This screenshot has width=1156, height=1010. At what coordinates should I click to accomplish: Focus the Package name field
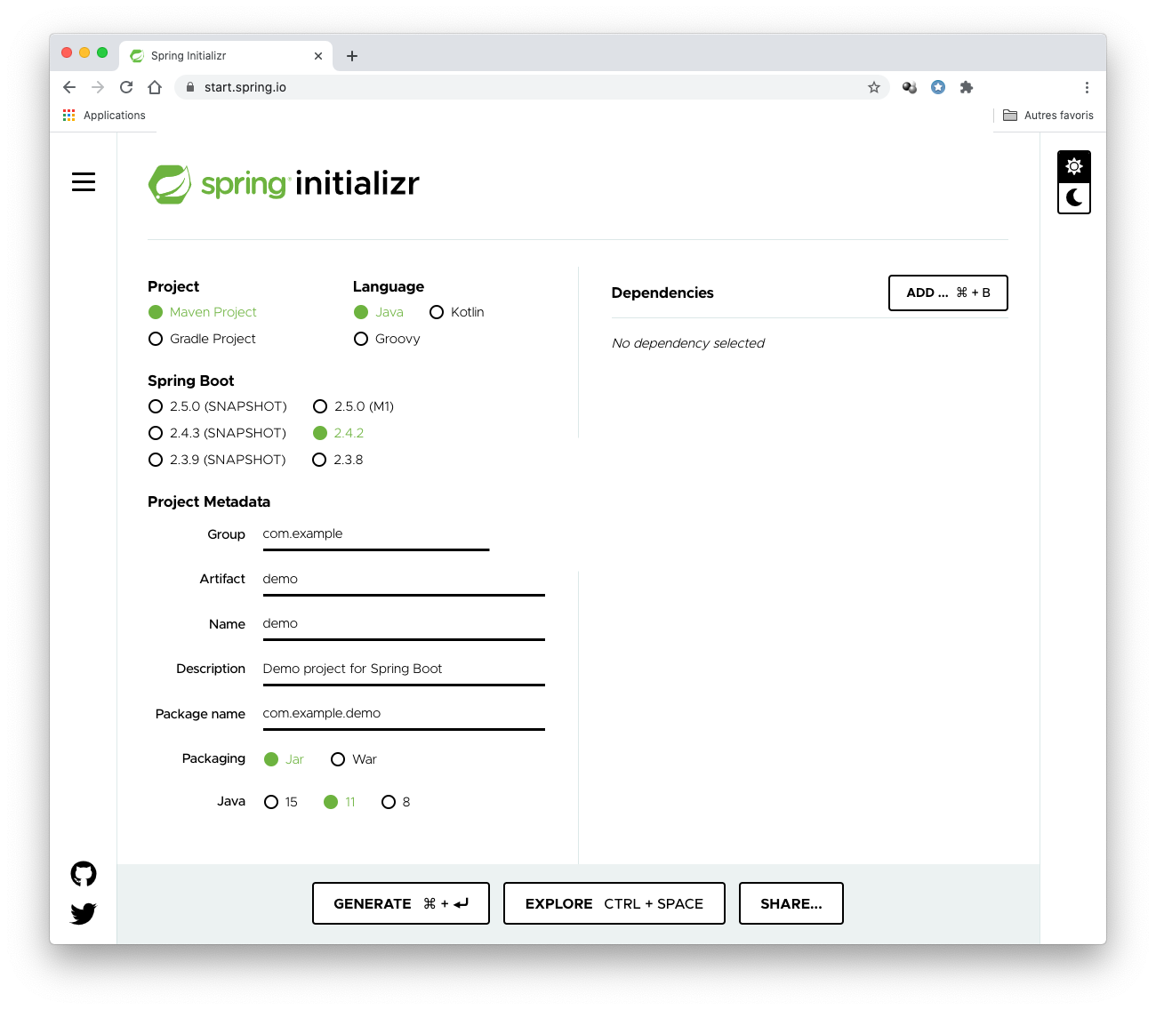404,714
